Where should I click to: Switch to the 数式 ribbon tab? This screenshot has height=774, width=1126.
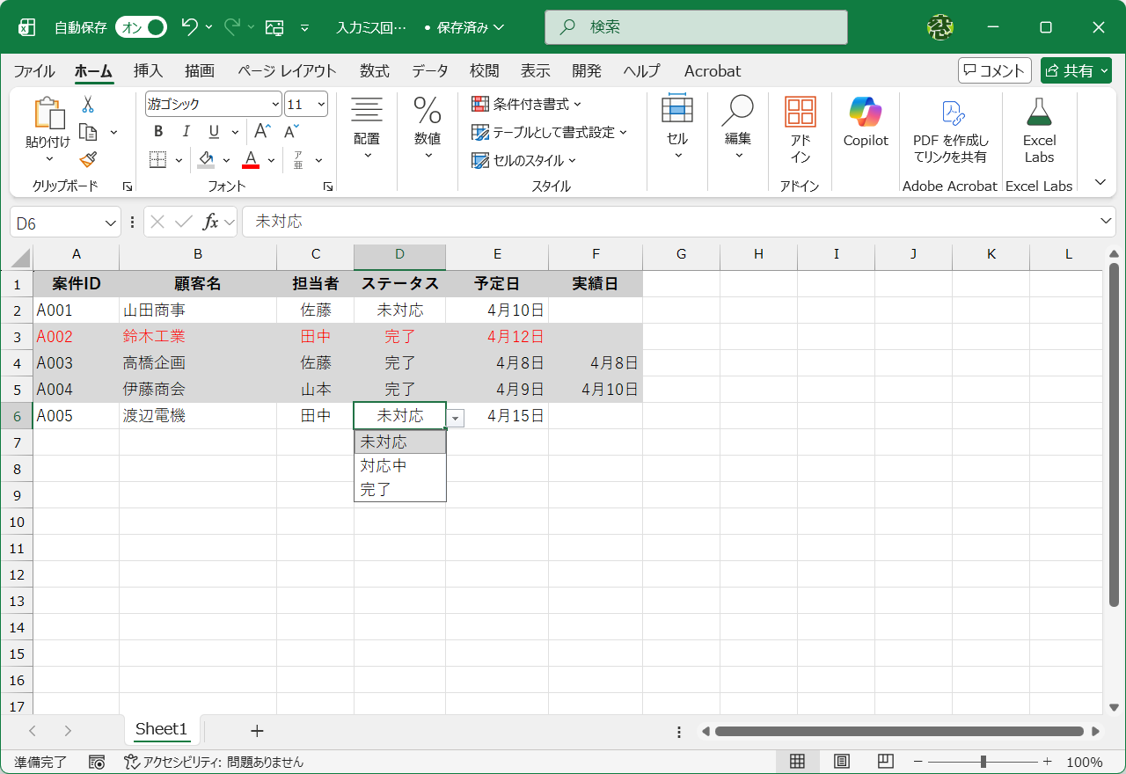tap(374, 71)
